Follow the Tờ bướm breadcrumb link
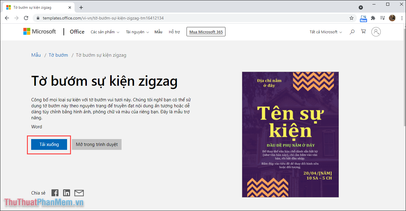This screenshot has height=211, width=406. (58, 55)
